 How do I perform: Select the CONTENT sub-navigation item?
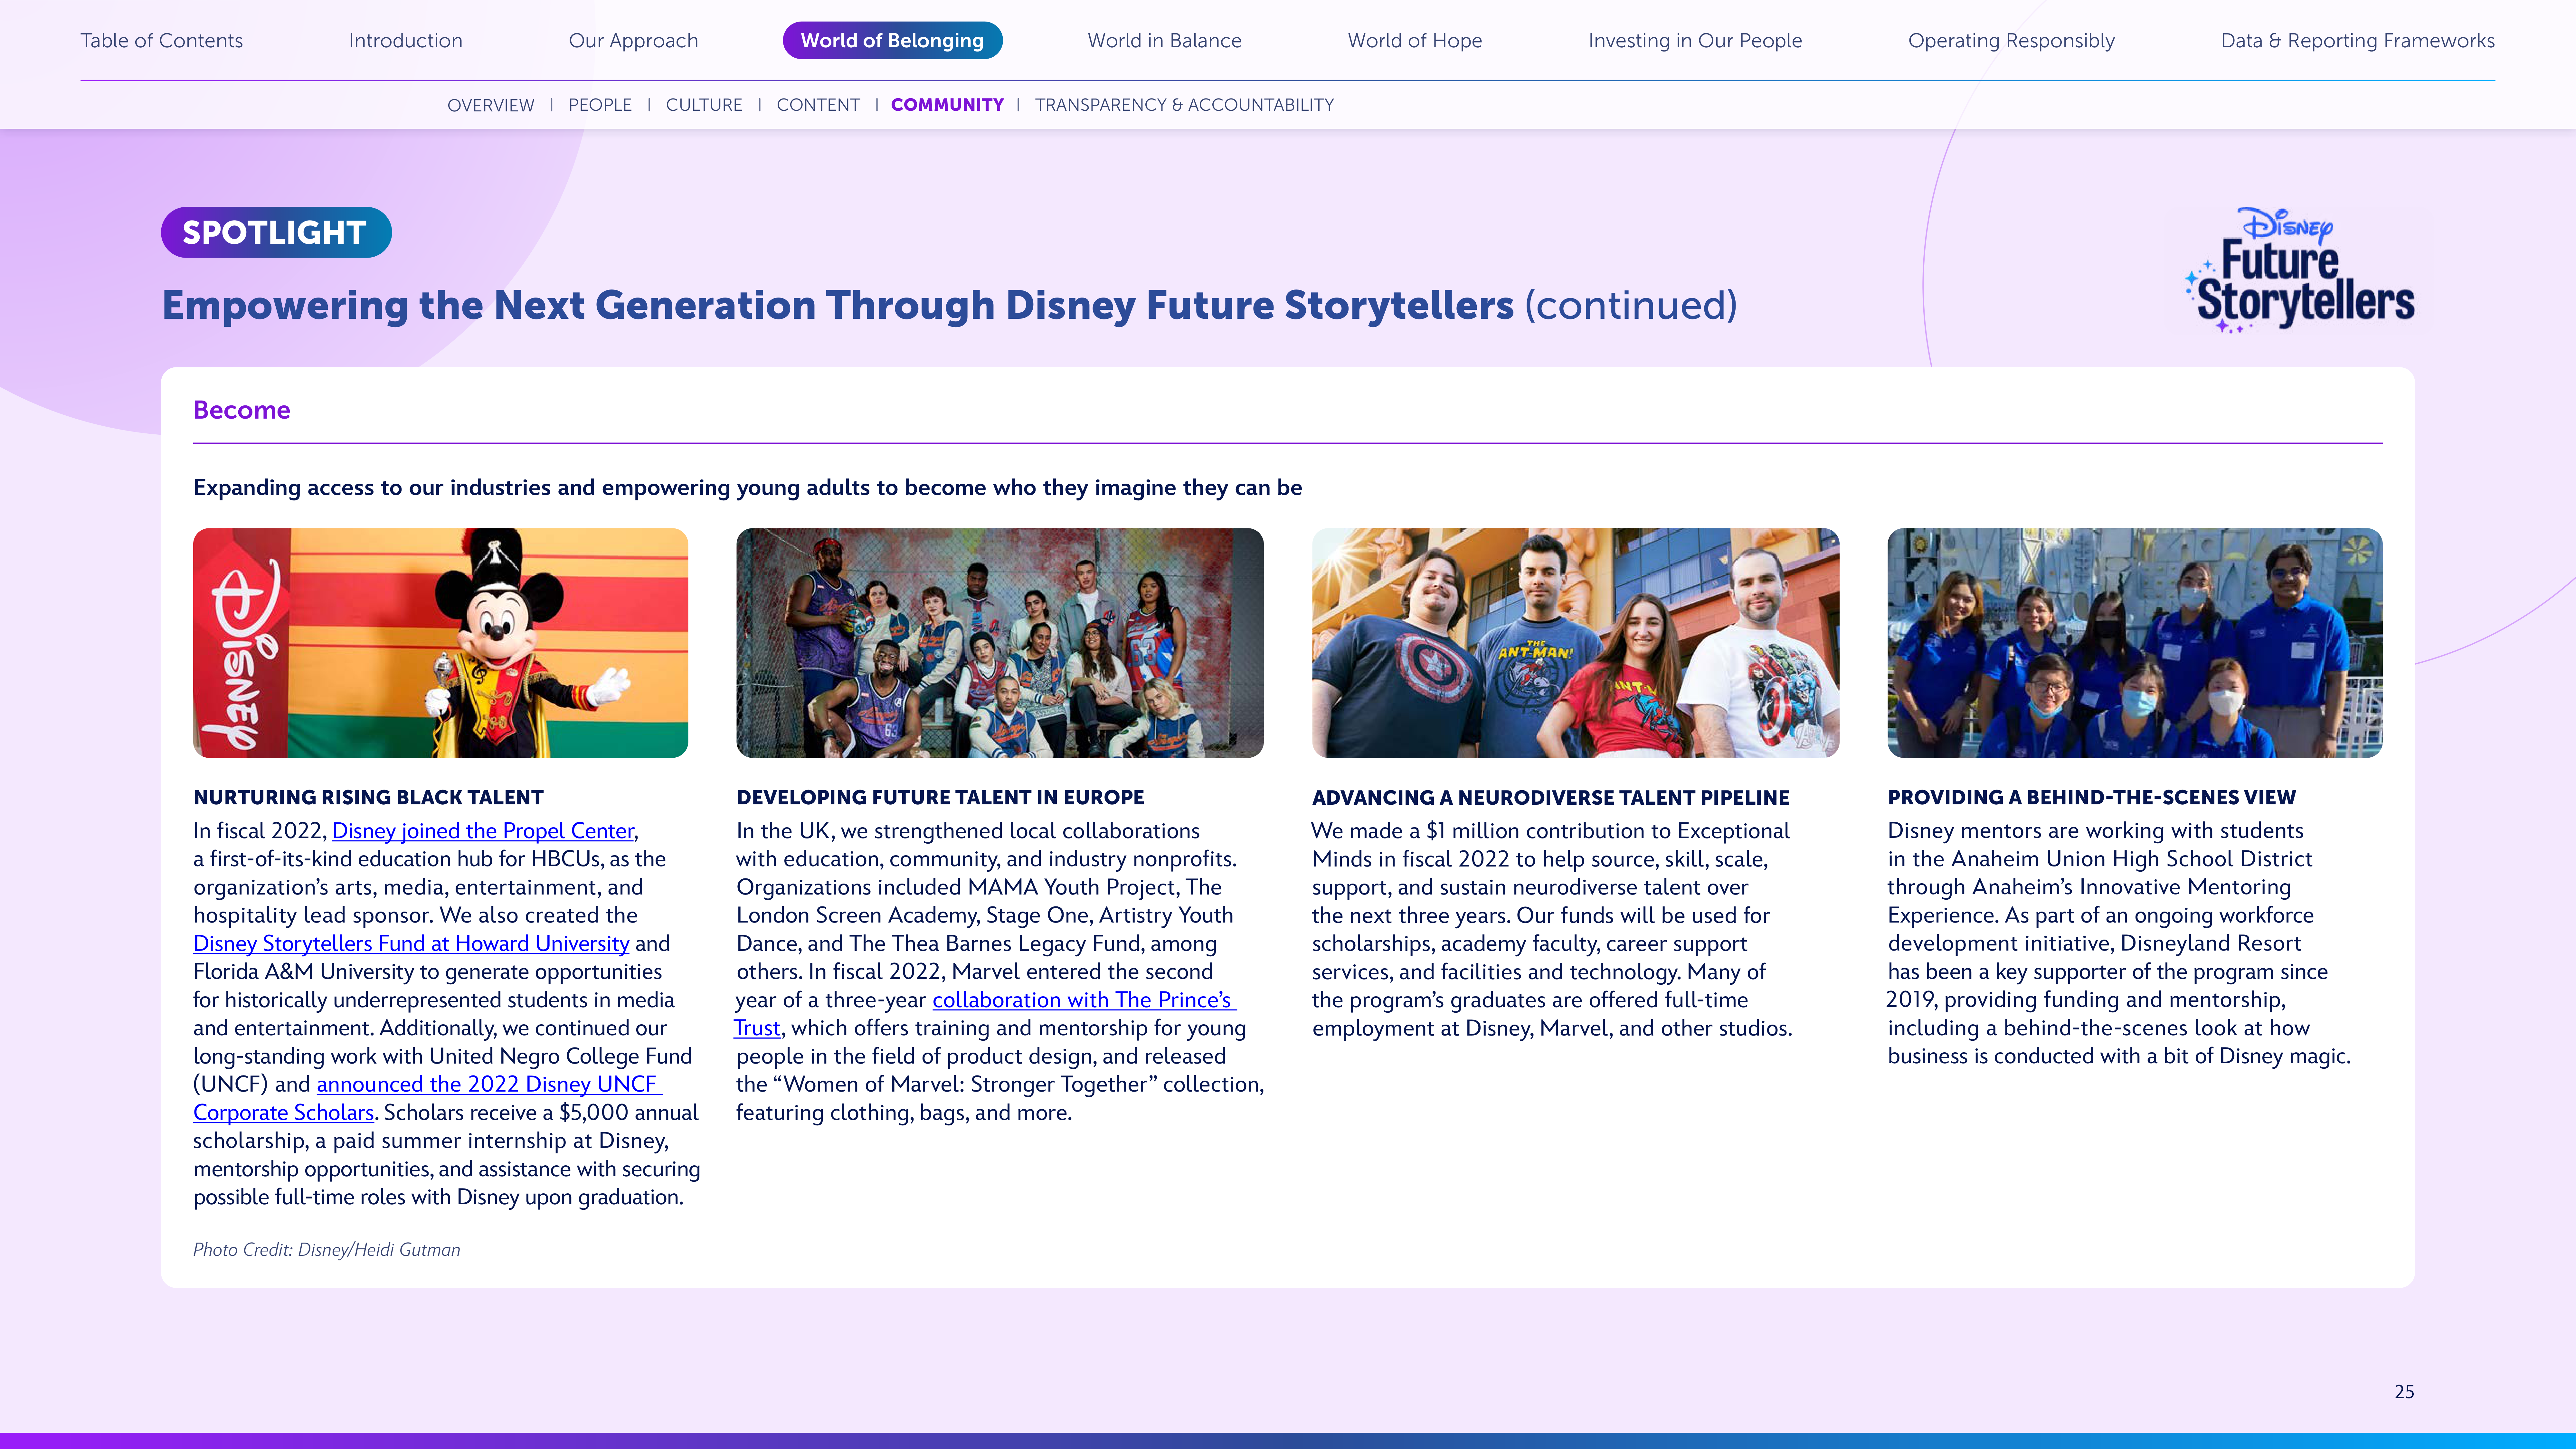click(x=818, y=105)
